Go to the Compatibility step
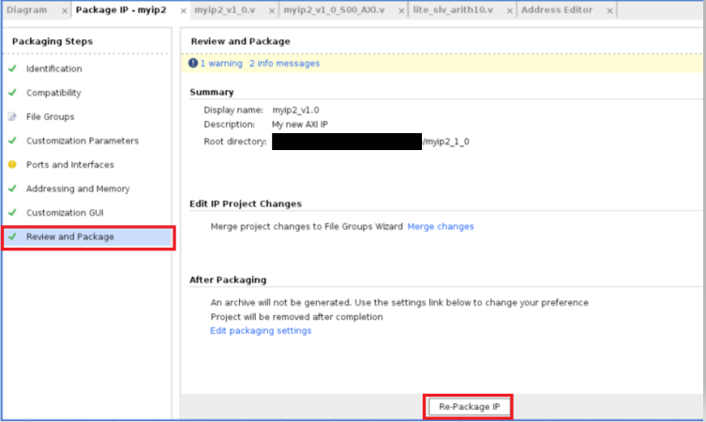 [53, 93]
